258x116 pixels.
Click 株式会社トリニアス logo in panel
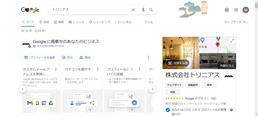(229, 76)
